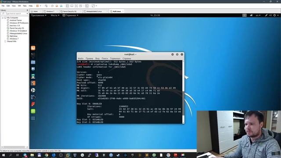Open the Терминал app menu in top bar
Image resolution: width=281 pixels, height=158 pixels.
(70, 15)
